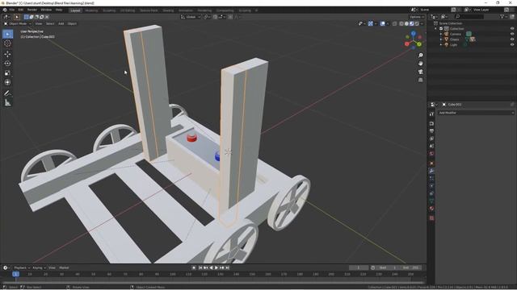Open the Material properties tab

pos(431,209)
